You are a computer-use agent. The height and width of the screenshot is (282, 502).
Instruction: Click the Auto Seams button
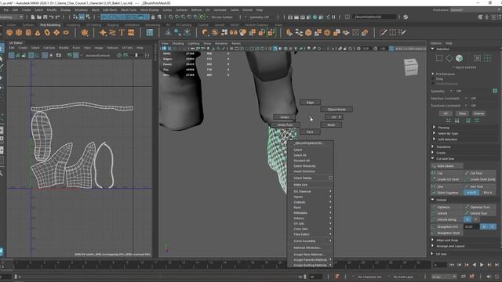[x=447, y=166]
